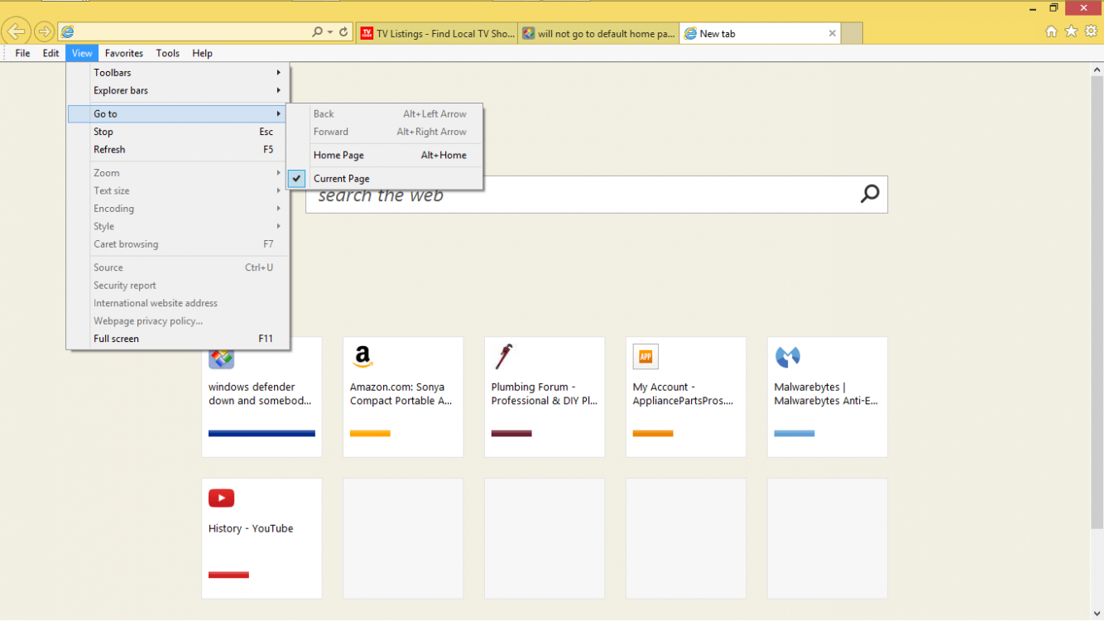Choose Back in Go to submenu
The width and height of the screenshot is (1104, 621).
[385, 113]
